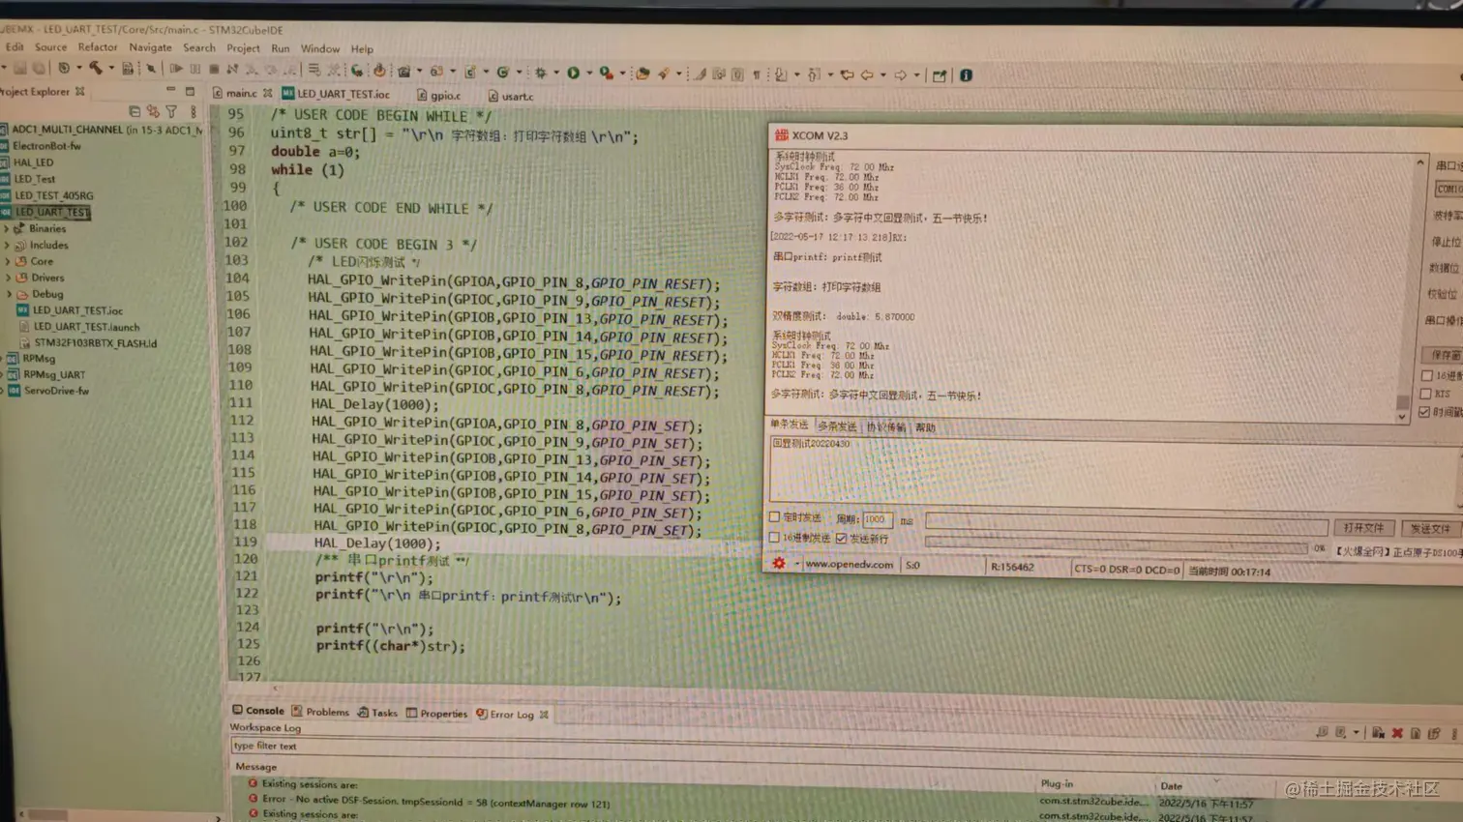Viewport: 1463px width, 822px height.
Task: Toggle the 定时发送 checkbox in XCOM
Action: 774,517
